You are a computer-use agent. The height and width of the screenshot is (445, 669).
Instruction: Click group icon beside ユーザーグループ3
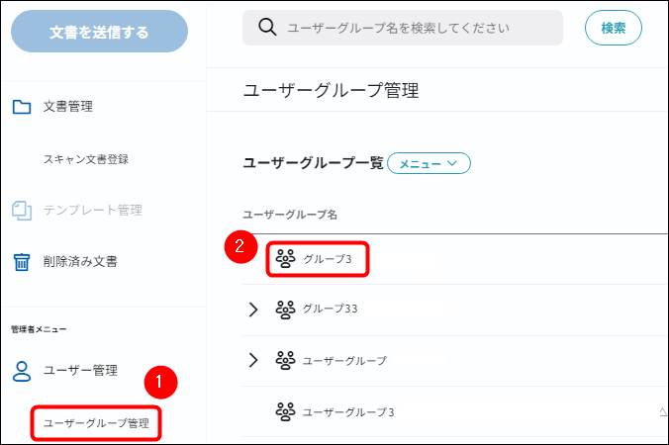point(285,411)
